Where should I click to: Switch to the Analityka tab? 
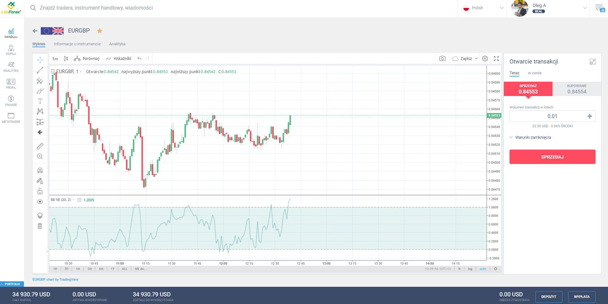(117, 44)
